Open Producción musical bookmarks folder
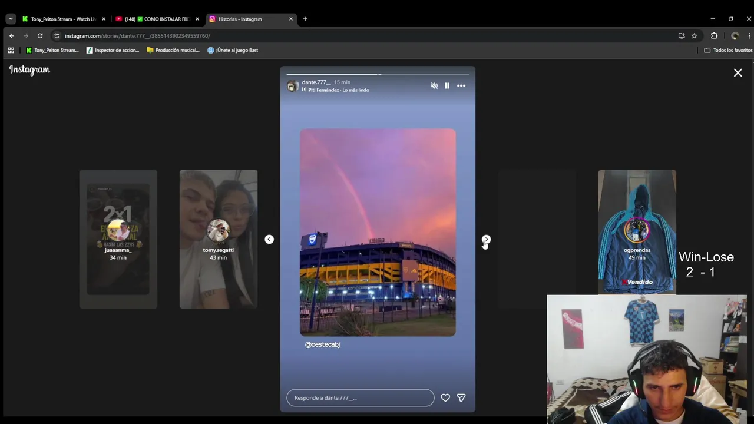This screenshot has height=424, width=754. point(173,51)
